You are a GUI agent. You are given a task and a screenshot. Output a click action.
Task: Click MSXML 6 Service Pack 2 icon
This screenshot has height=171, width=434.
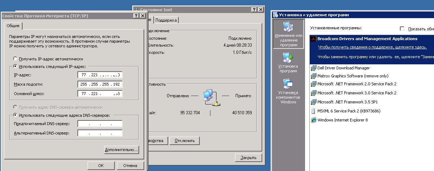pyautogui.click(x=313, y=111)
